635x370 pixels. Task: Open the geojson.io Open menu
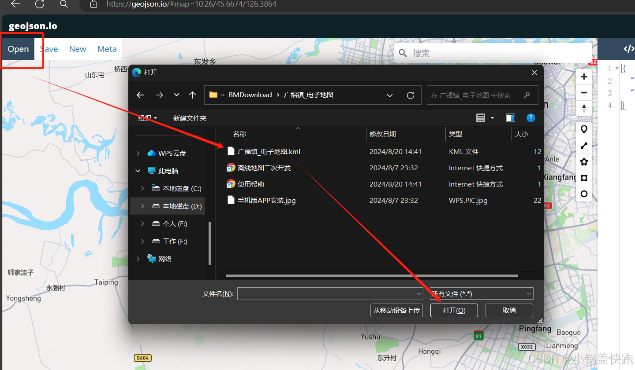tap(18, 49)
